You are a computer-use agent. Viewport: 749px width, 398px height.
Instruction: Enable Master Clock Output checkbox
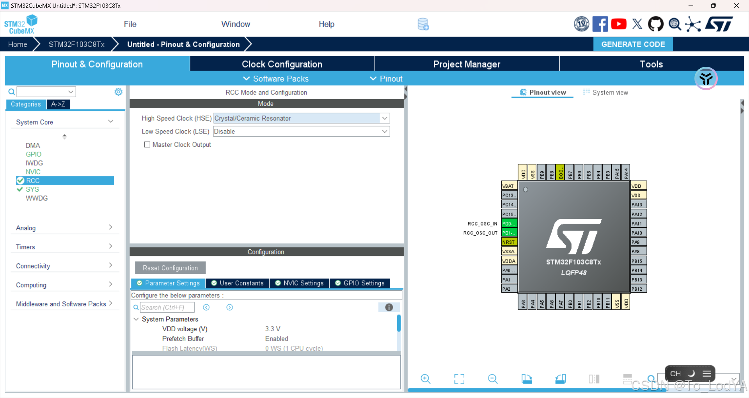pos(147,144)
